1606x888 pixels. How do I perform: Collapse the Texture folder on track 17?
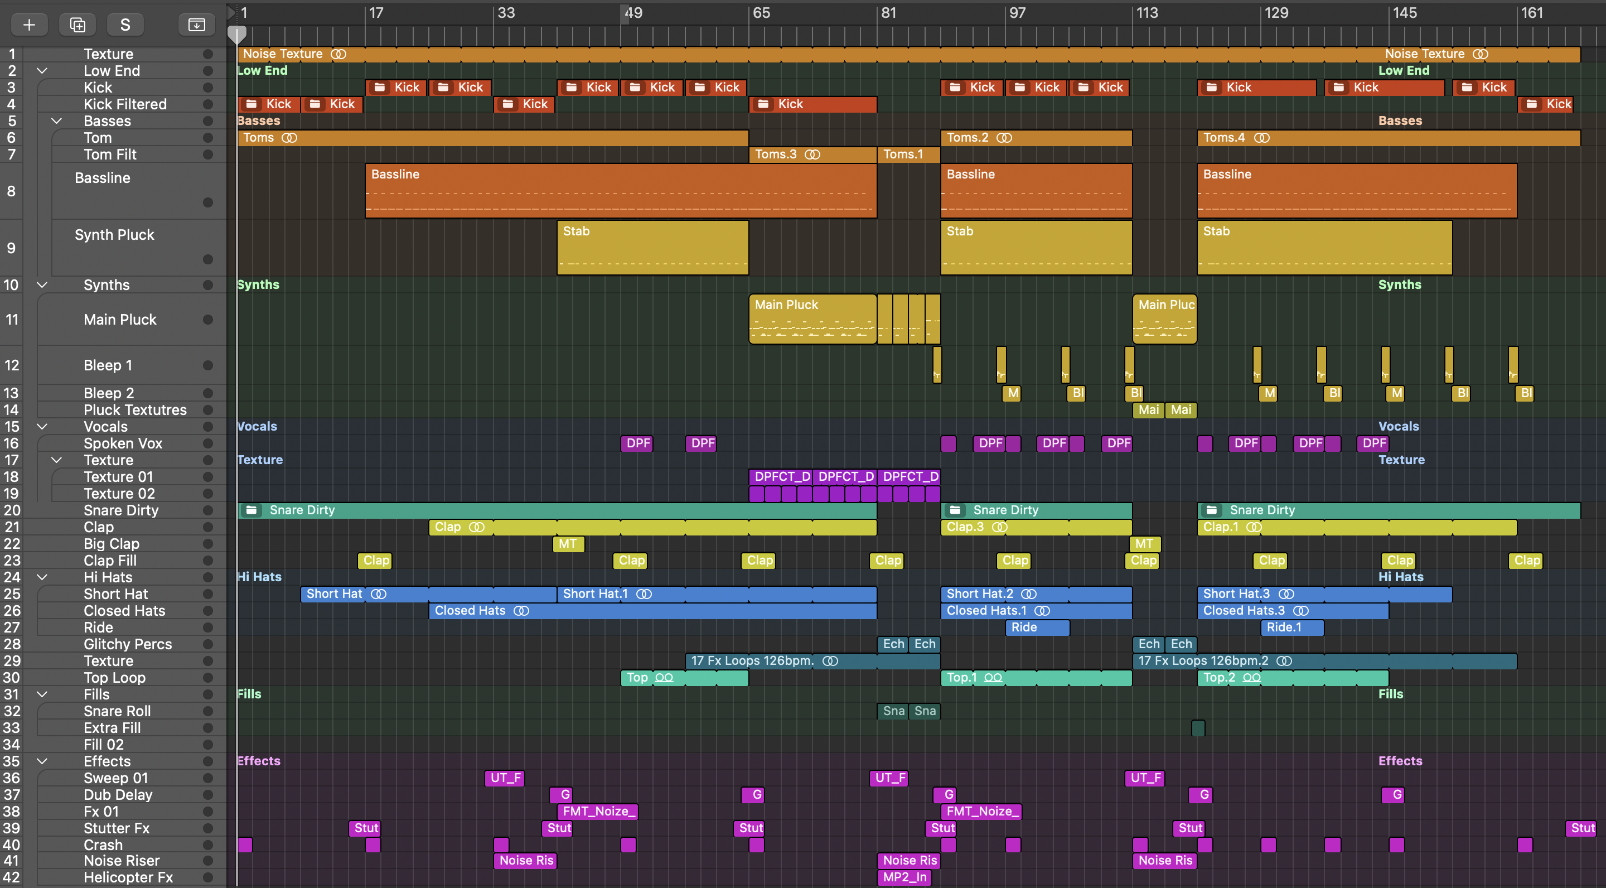[57, 460]
